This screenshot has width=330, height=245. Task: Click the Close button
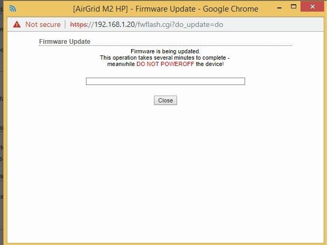click(x=165, y=100)
